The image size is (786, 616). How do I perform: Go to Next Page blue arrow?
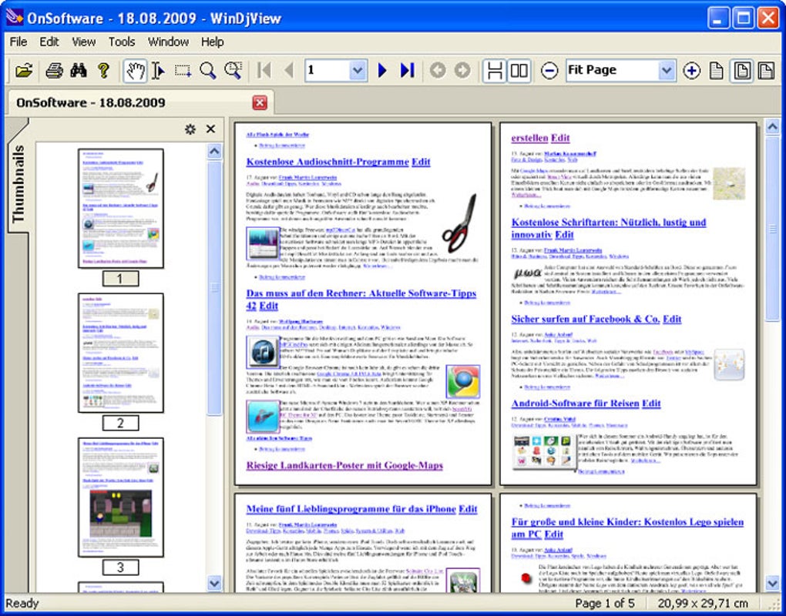(x=382, y=71)
